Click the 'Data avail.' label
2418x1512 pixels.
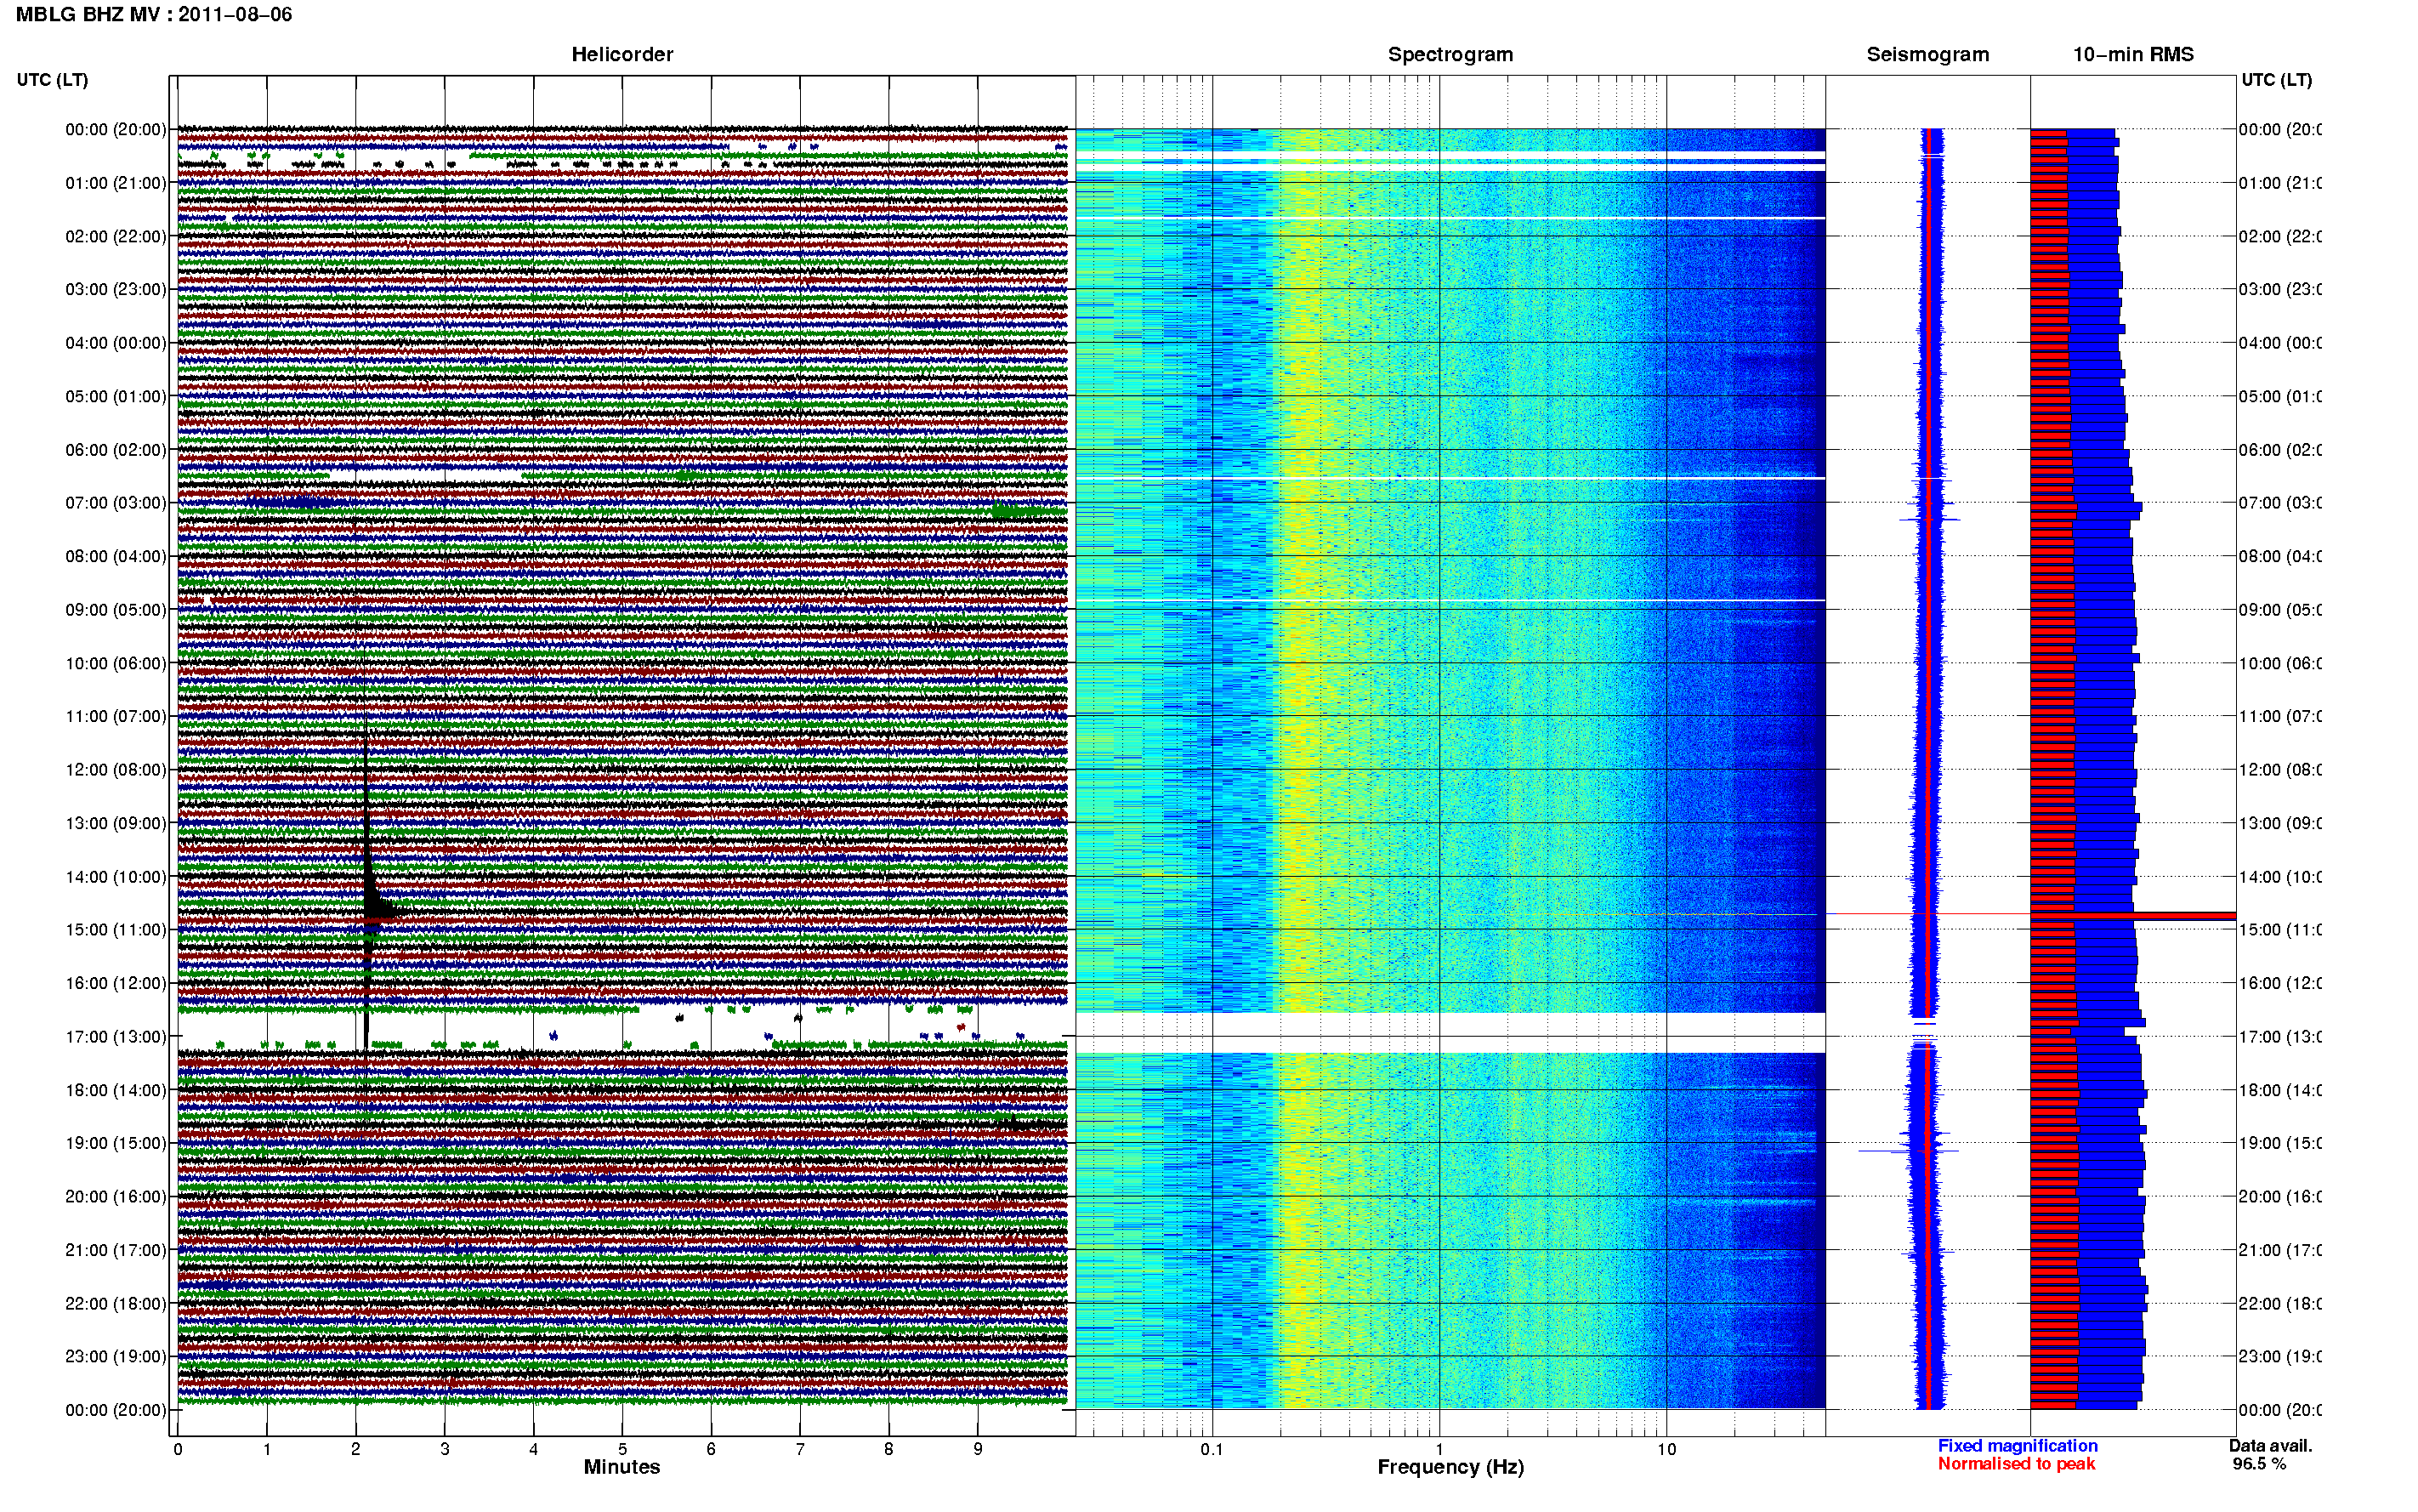click(2270, 1446)
